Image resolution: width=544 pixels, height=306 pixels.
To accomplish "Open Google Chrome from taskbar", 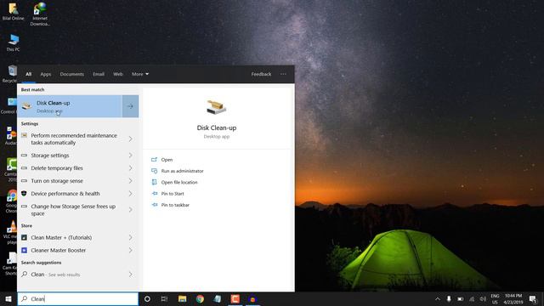I will point(200,298).
